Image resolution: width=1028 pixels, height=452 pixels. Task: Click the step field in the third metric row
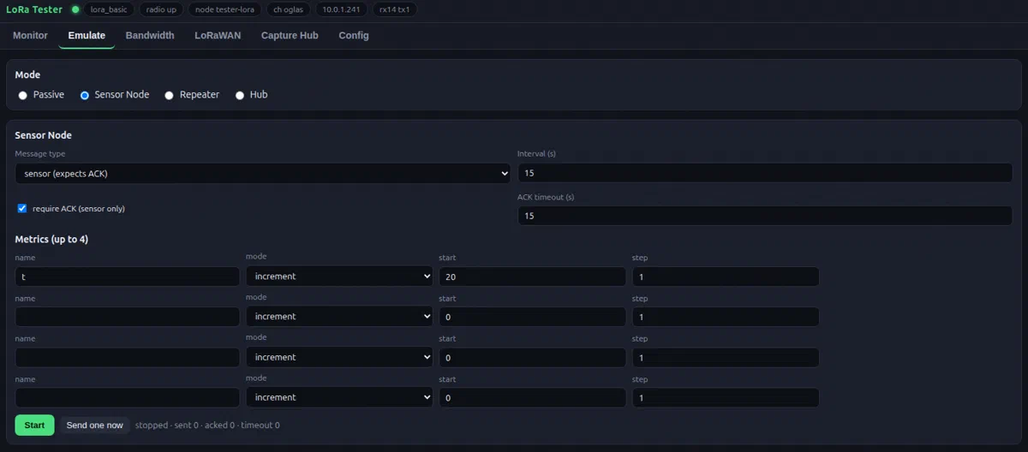[726, 357]
